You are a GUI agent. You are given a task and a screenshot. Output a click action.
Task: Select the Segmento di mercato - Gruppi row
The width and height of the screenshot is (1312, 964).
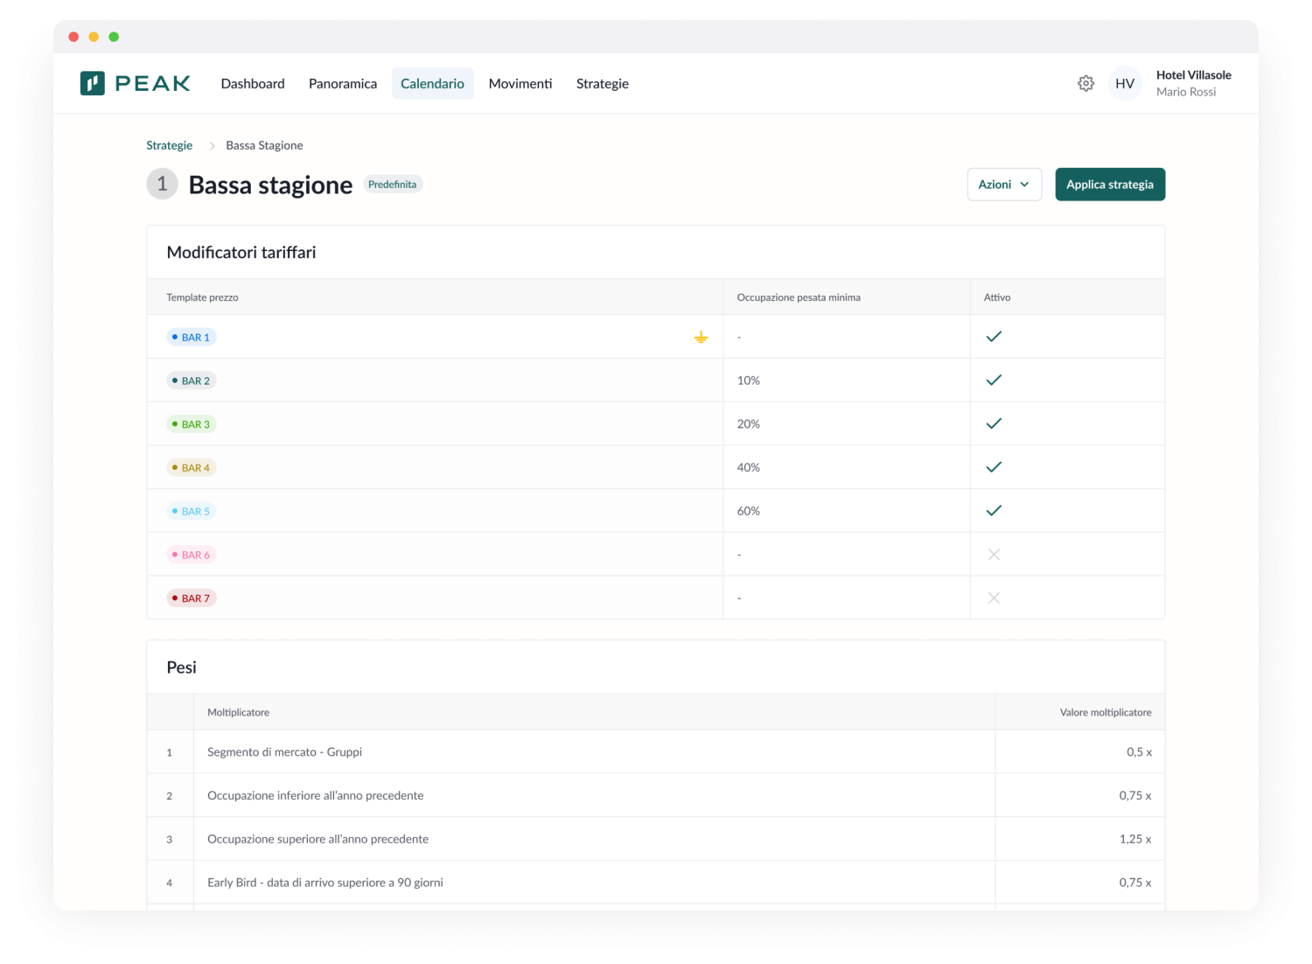click(x=284, y=751)
